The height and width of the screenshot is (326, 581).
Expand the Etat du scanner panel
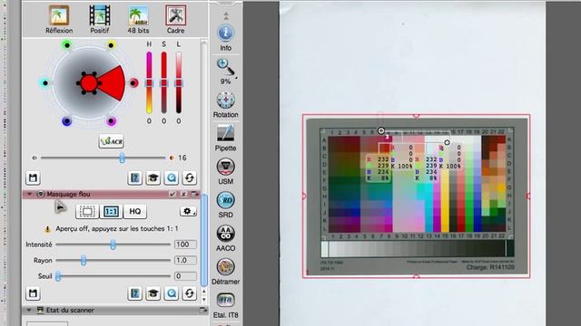(x=30, y=310)
